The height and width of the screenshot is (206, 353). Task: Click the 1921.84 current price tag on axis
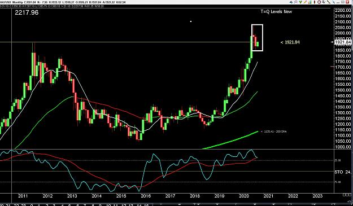click(x=343, y=42)
